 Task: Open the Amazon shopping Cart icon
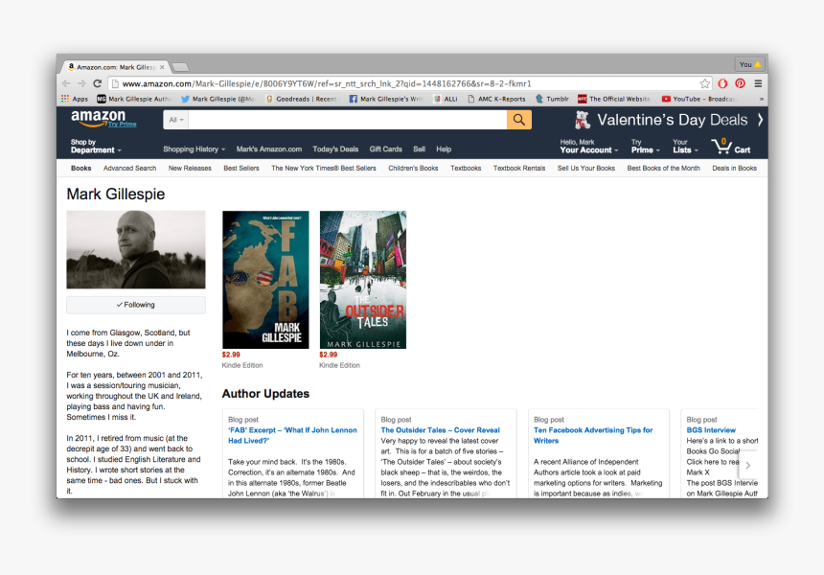(x=727, y=146)
